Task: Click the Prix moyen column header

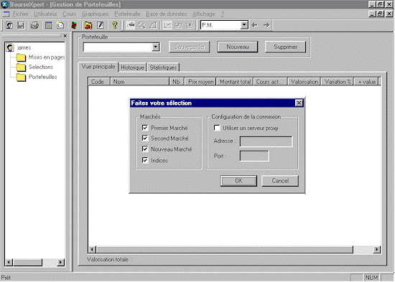Action: click(x=200, y=82)
